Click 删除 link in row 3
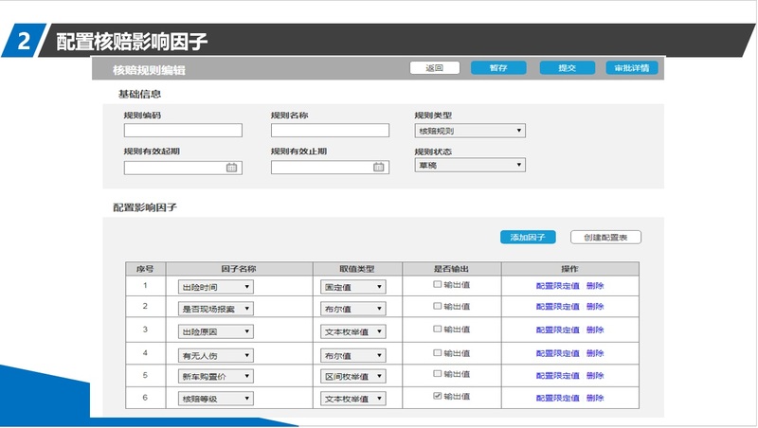The height and width of the screenshot is (428, 758). [595, 330]
